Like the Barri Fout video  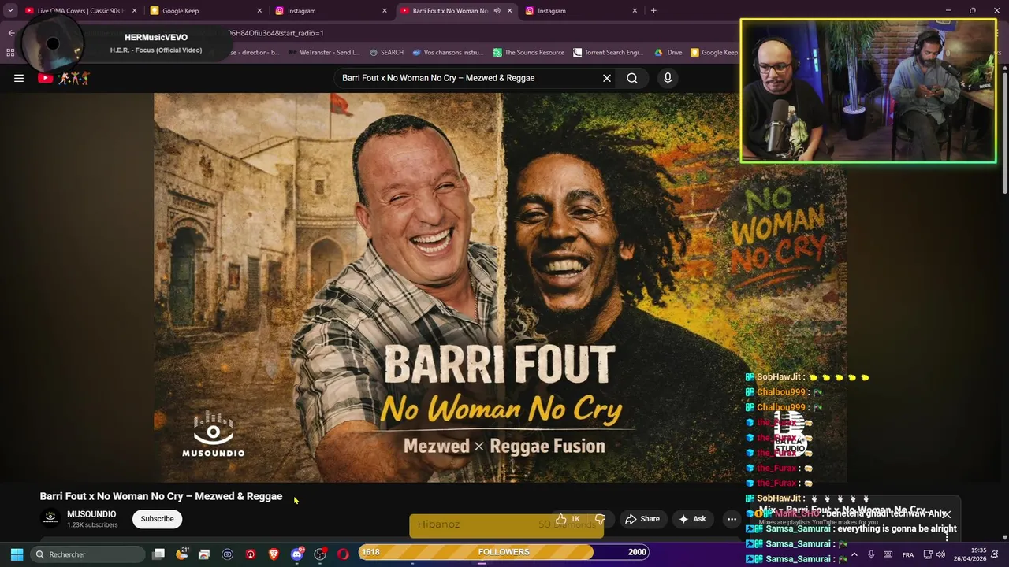pos(568,519)
